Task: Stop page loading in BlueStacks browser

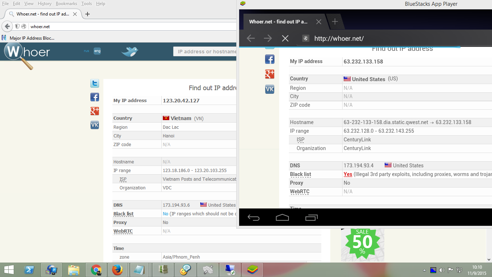Action: tap(285, 38)
